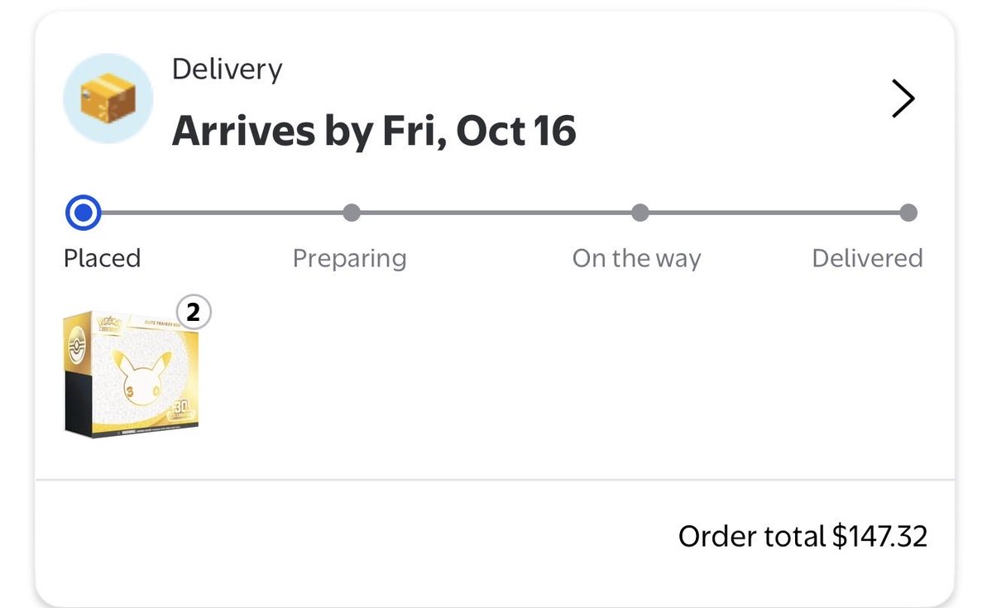Tap the Delivery label text
The image size is (992, 608).
coord(228,69)
